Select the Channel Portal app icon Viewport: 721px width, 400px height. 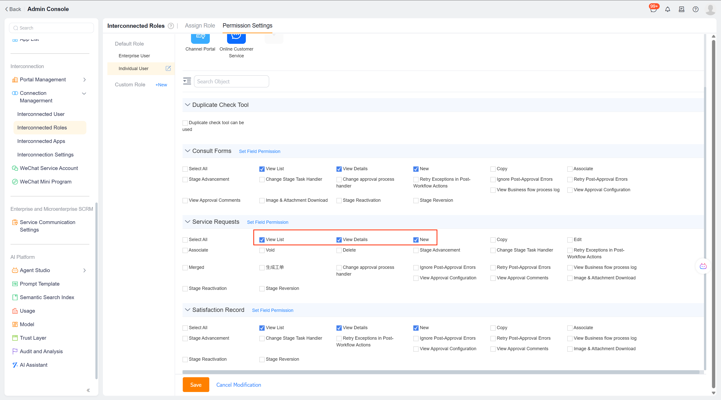[x=200, y=38]
